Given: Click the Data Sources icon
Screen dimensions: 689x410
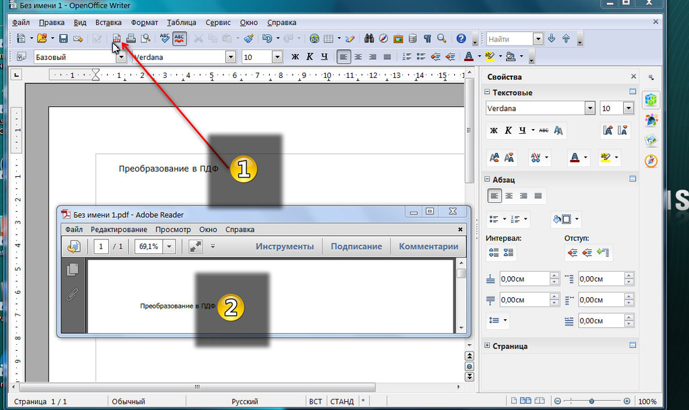Looking at the screenshot, I should 412,38.
